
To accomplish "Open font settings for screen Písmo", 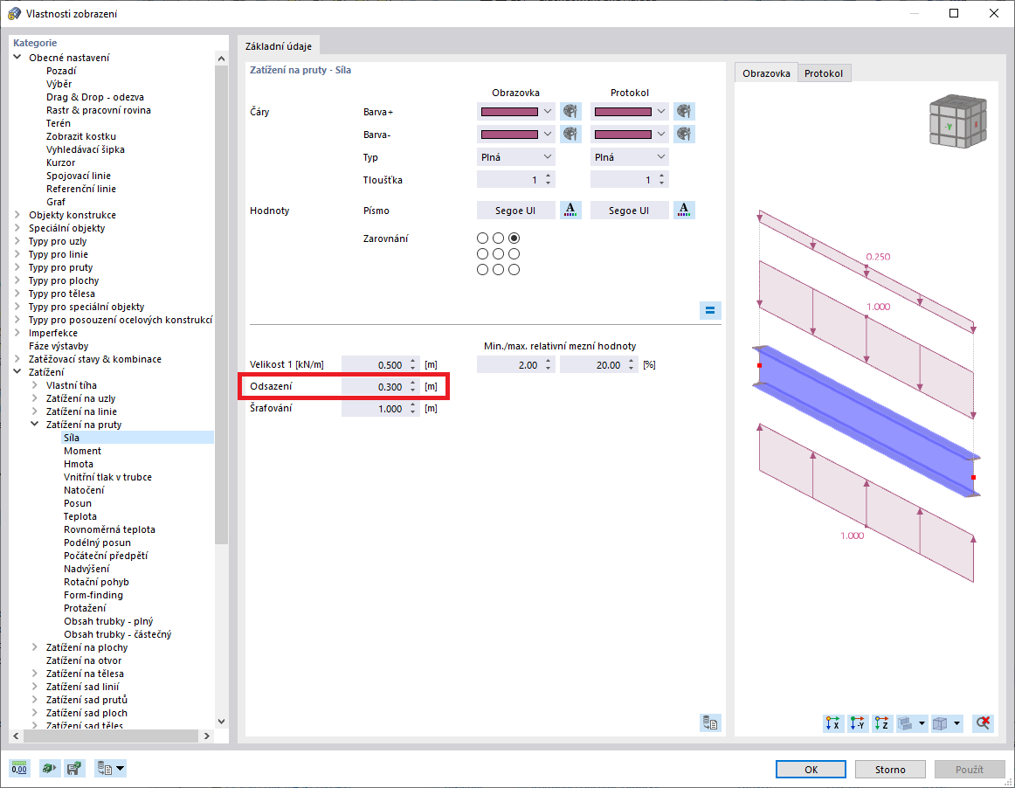I will click(570, 210).
